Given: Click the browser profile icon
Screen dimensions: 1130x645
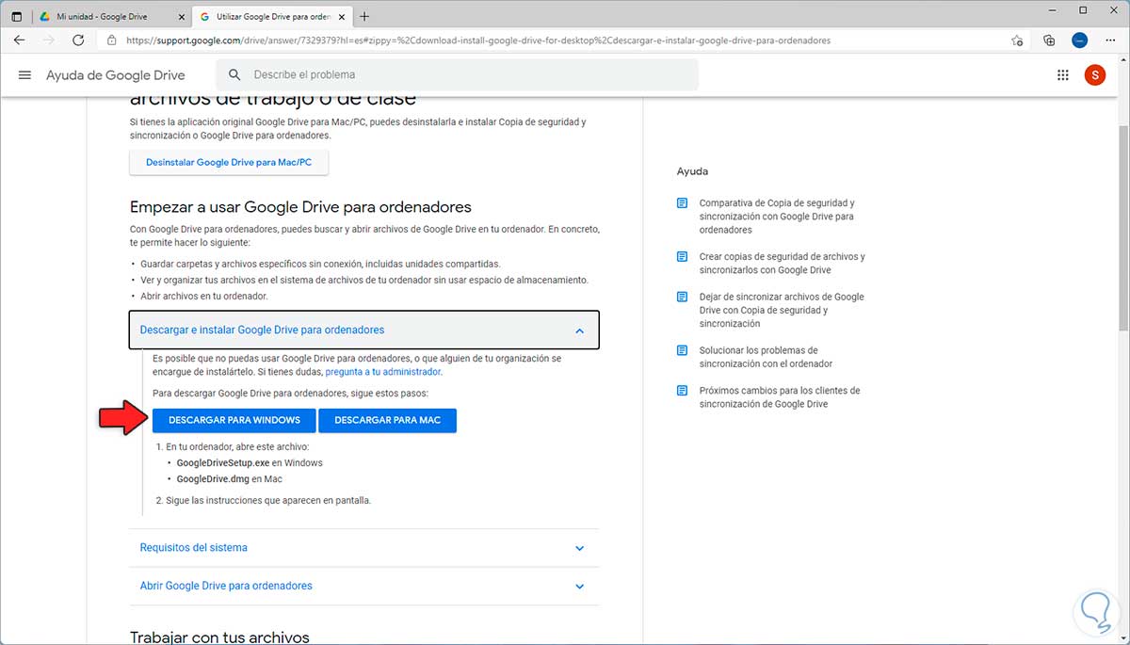Looking at the screenshot, I should point(1080,40).
